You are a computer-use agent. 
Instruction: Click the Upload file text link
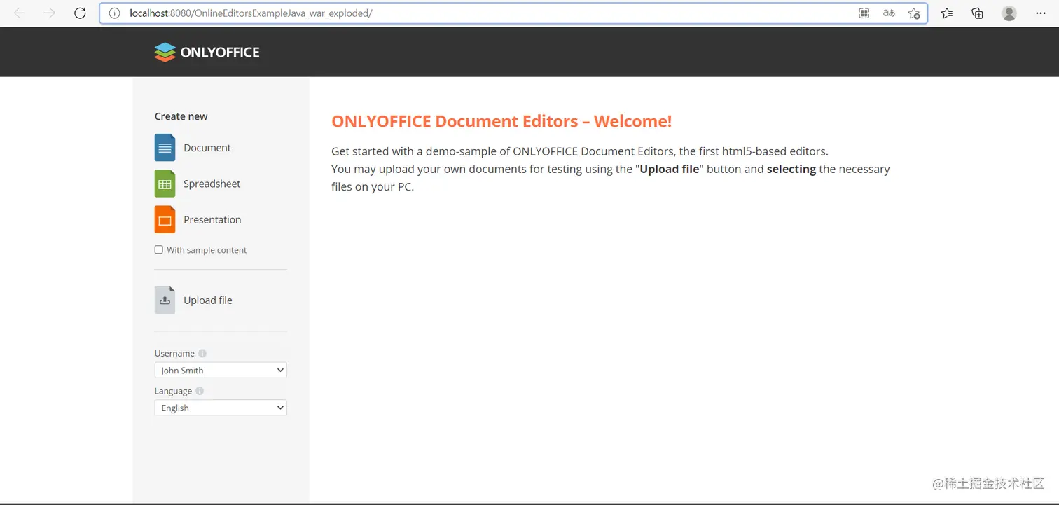pyautogui.click(x=207, y=300)
